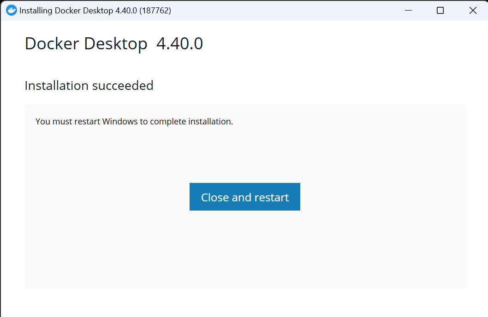The image size is (488, 317).
Task: Maximize the Docker installer window
Action: [x=440, y=11]
